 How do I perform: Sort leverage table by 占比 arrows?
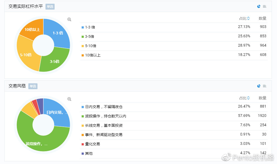pyautogui.click(x=248, y=18)
